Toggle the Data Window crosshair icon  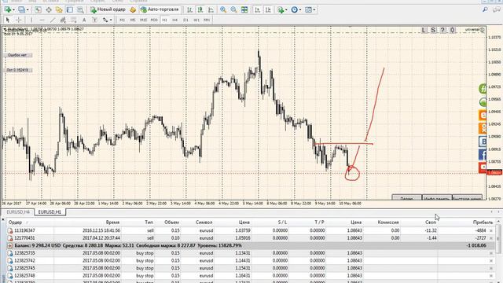pos(49,9)
